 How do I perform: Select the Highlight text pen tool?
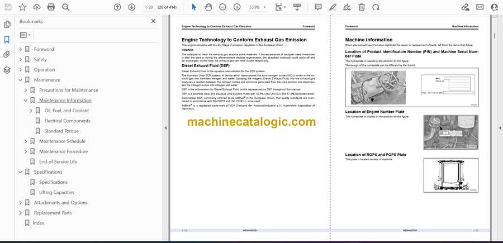point(333,7)
